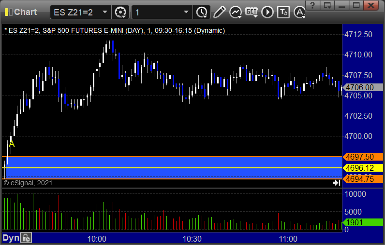
Task: Open the alerts A icon menu
Action: (299, 12)
